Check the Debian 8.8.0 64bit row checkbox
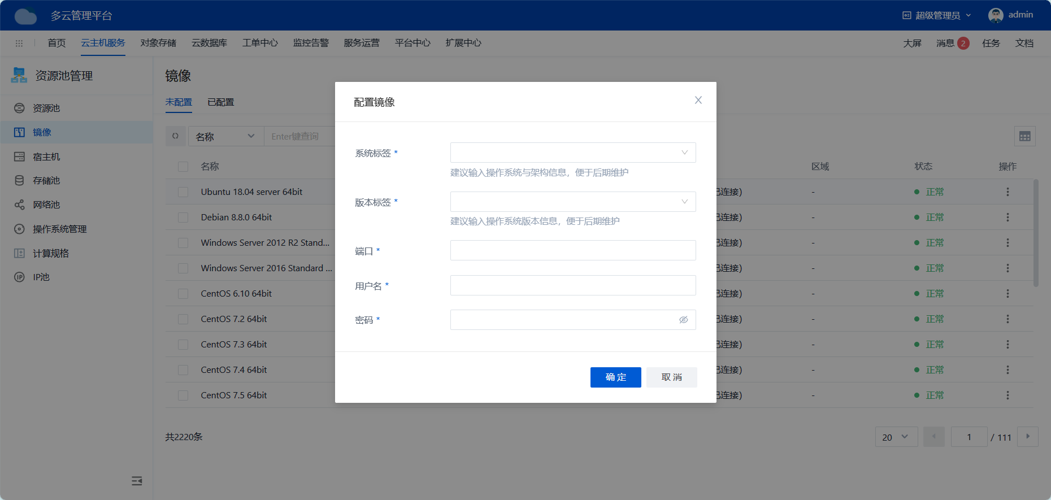1051x500 pixels. [x=183, y=218]
